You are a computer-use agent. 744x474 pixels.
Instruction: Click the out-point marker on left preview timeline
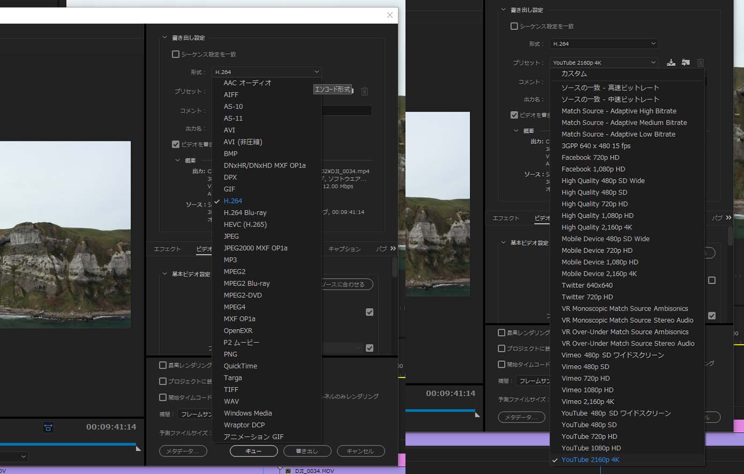point(139,448)
